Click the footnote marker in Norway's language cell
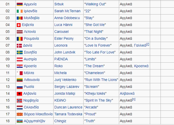Screen dimensions: 174x125 pyautogui.click(x=134, y=99)
